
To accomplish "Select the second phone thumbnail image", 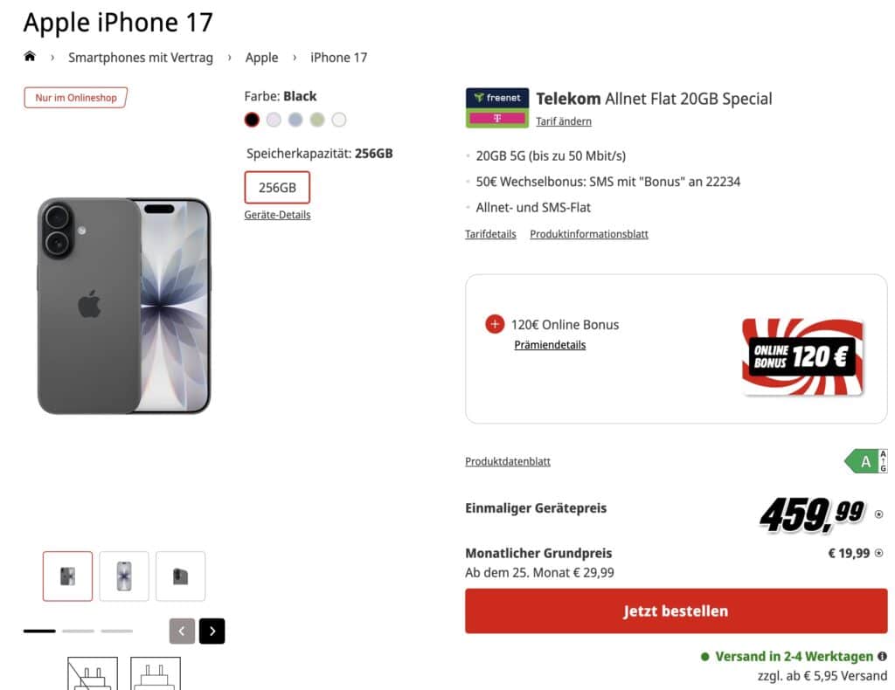I will point(124,576).
